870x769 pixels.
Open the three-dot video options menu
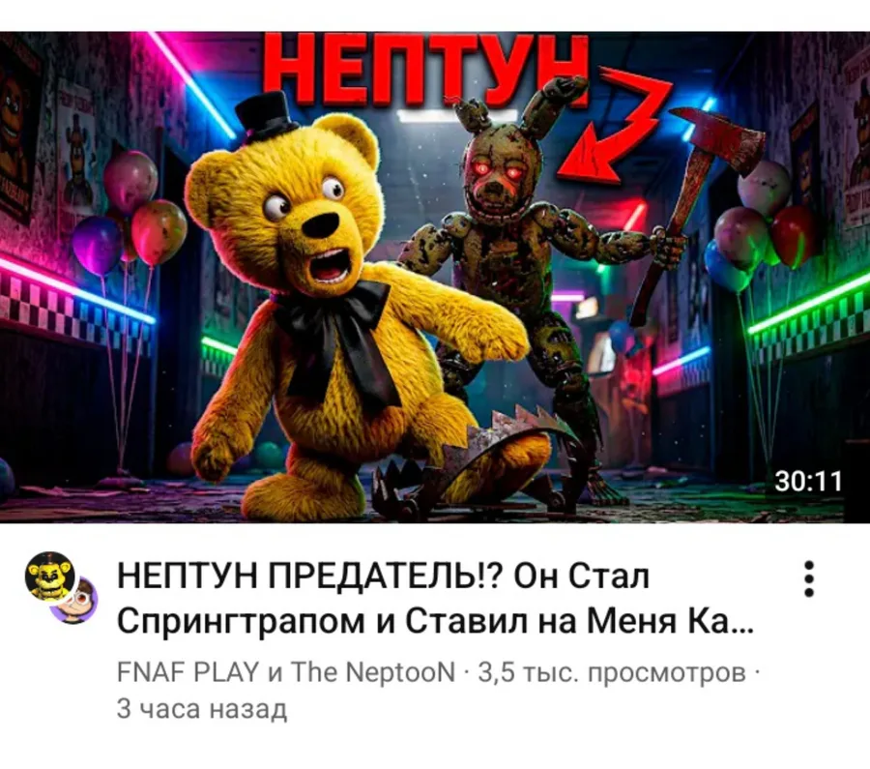click(x=808, y=579)
